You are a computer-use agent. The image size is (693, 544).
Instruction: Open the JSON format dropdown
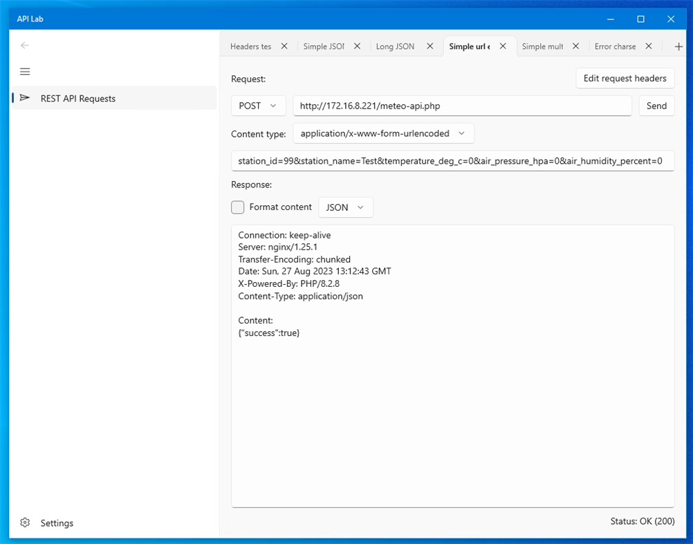coord(346,207)
